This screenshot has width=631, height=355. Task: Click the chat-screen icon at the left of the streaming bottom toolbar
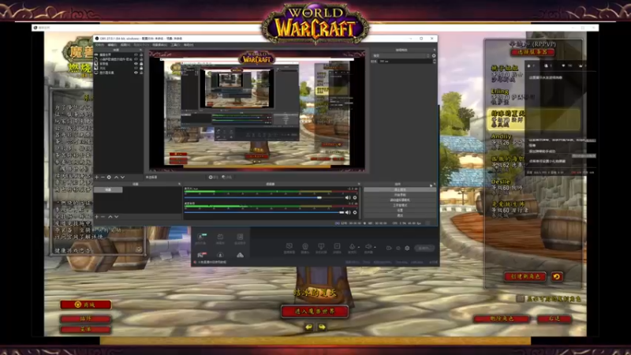289,248
